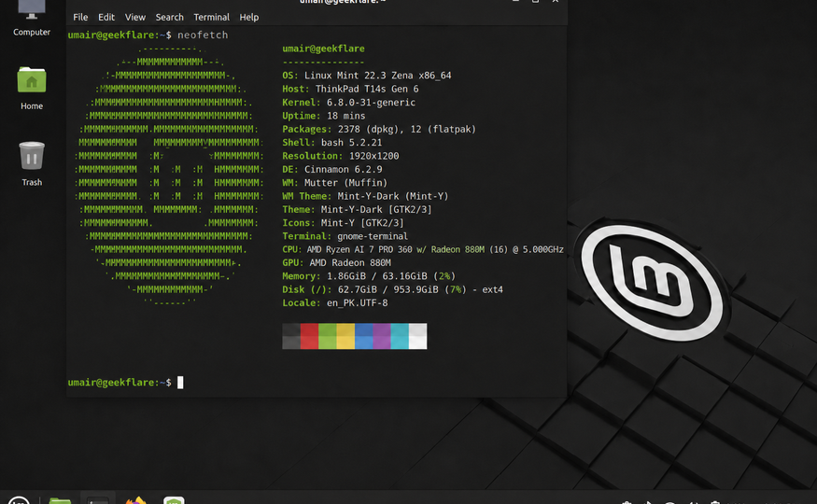Click the 'WM Theme: Mint-Y-Dark' line
Image resolution: width=817 pixels, height=504 pixels.
pos(365,196)
